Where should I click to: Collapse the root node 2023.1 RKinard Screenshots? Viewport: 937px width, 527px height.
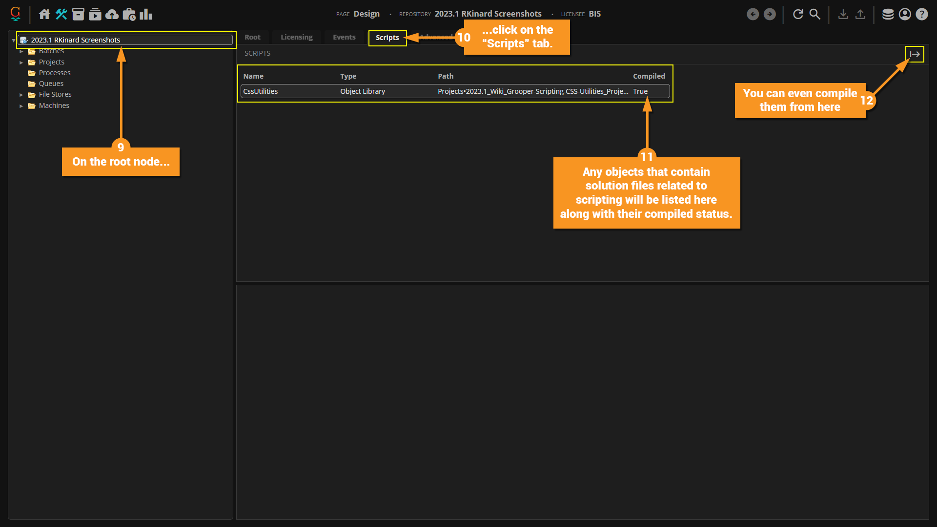coord(13,41)
